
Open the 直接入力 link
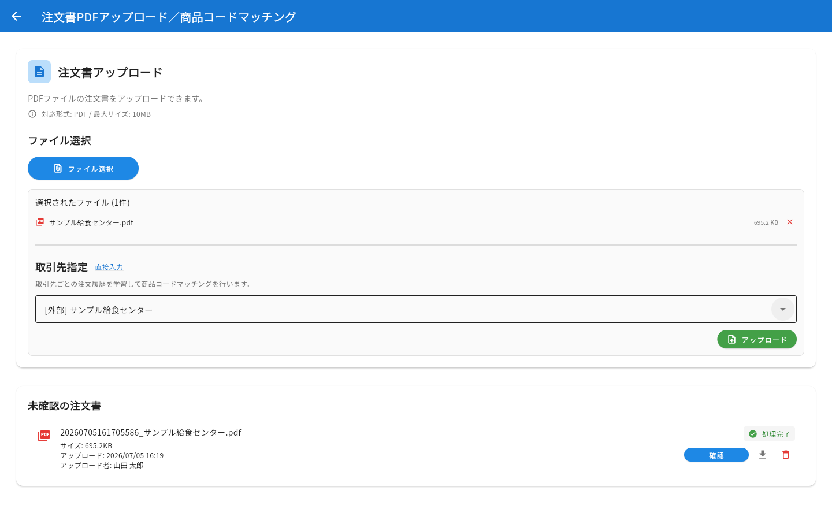click(109, 267)
